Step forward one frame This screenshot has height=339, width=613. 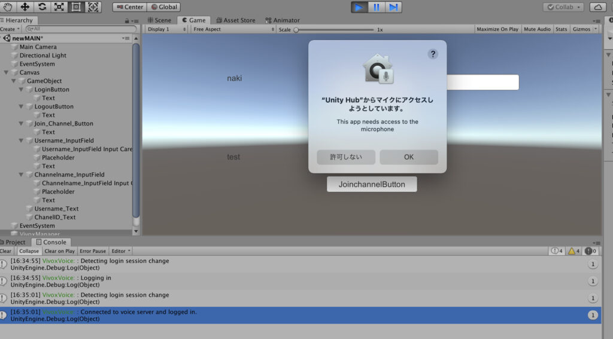coord(393,7)
